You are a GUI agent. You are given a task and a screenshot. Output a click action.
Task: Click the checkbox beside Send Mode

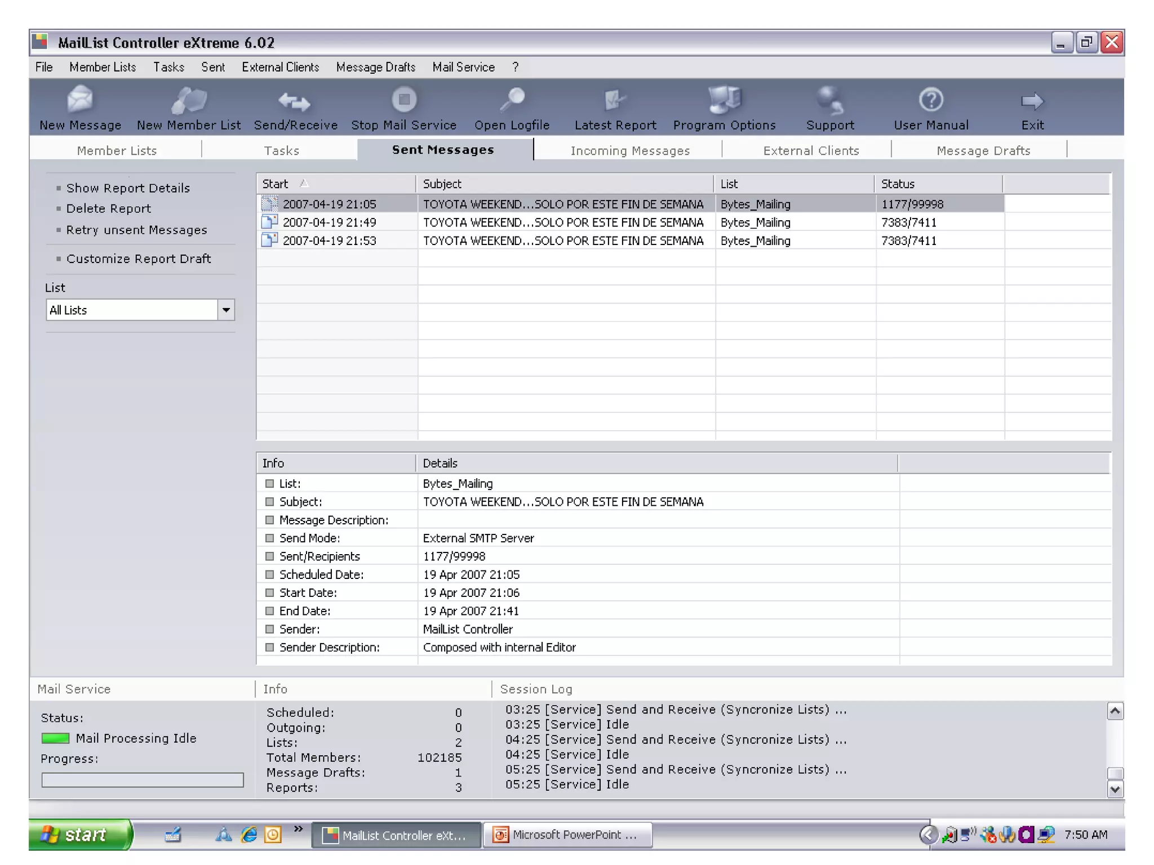269,538
